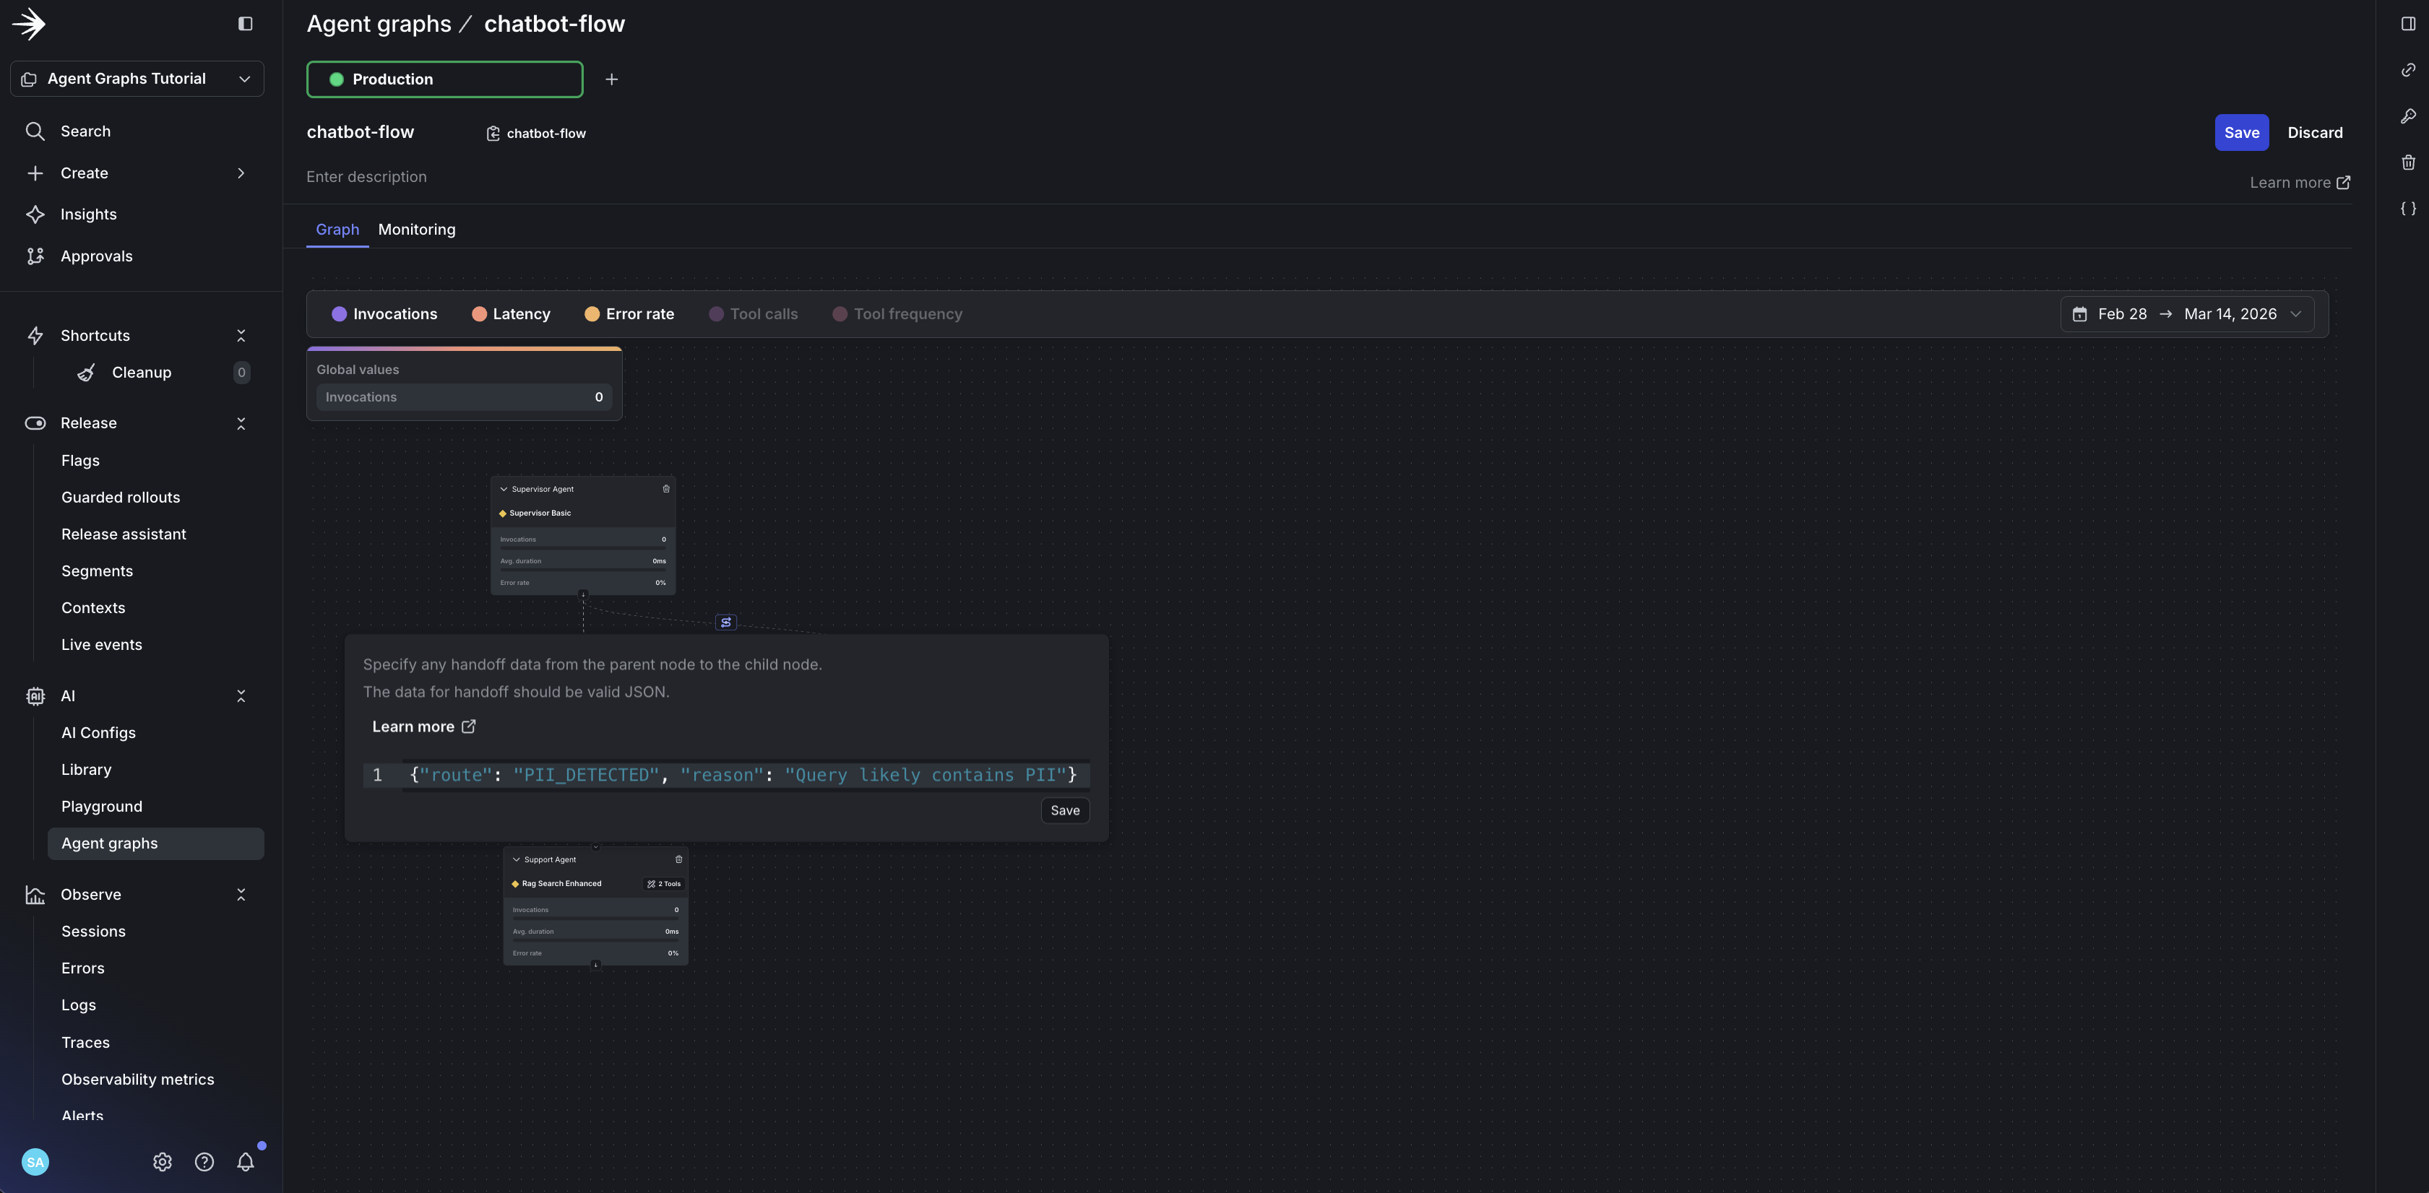Viewport: 2429px width, 1193px height.
Task: Click Discard button in header
Action: point(2314,133)
